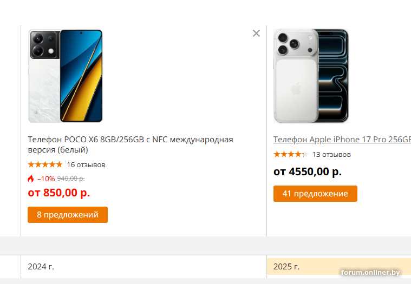Screen dimensions: 411x284
Task: Select the highlighted 2025 г. cell
Action: point(286,266)
